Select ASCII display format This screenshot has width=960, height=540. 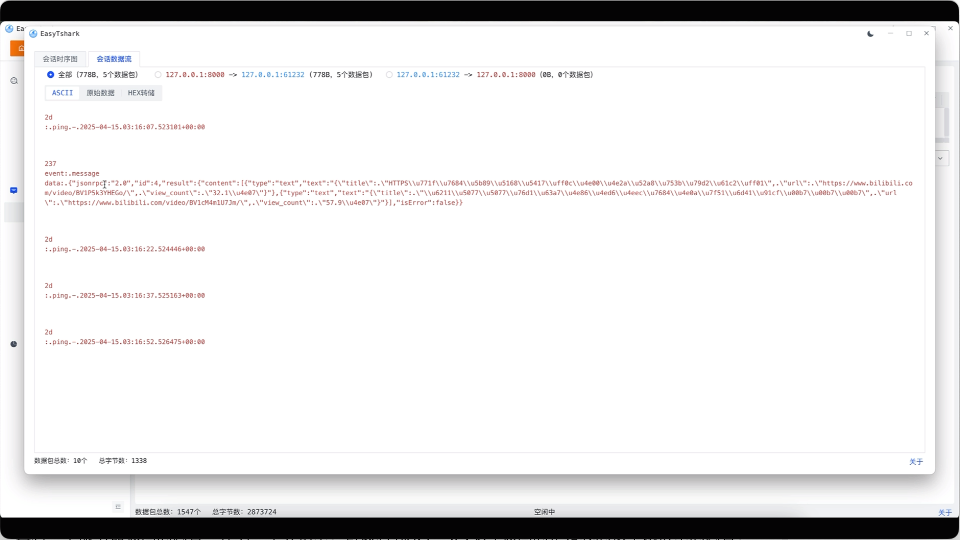(x=62, y=93)
